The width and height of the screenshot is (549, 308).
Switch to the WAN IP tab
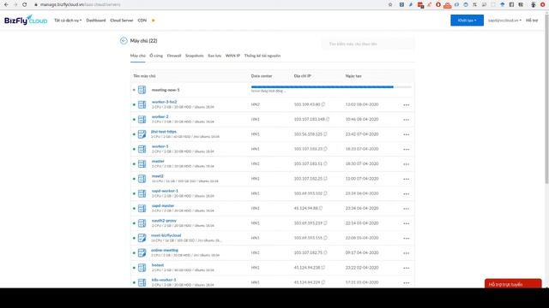tap(232, 56)
